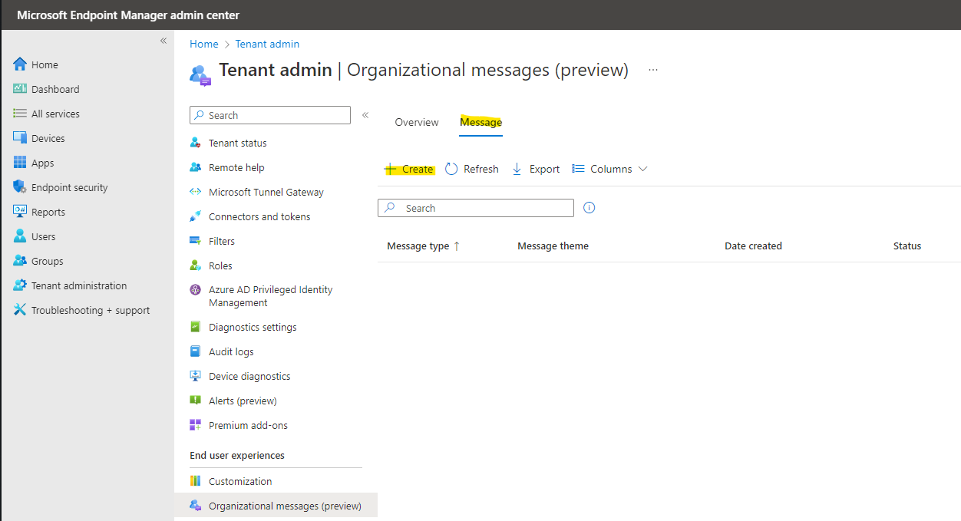Collapse the left navigation pane

tap(163, 41)
